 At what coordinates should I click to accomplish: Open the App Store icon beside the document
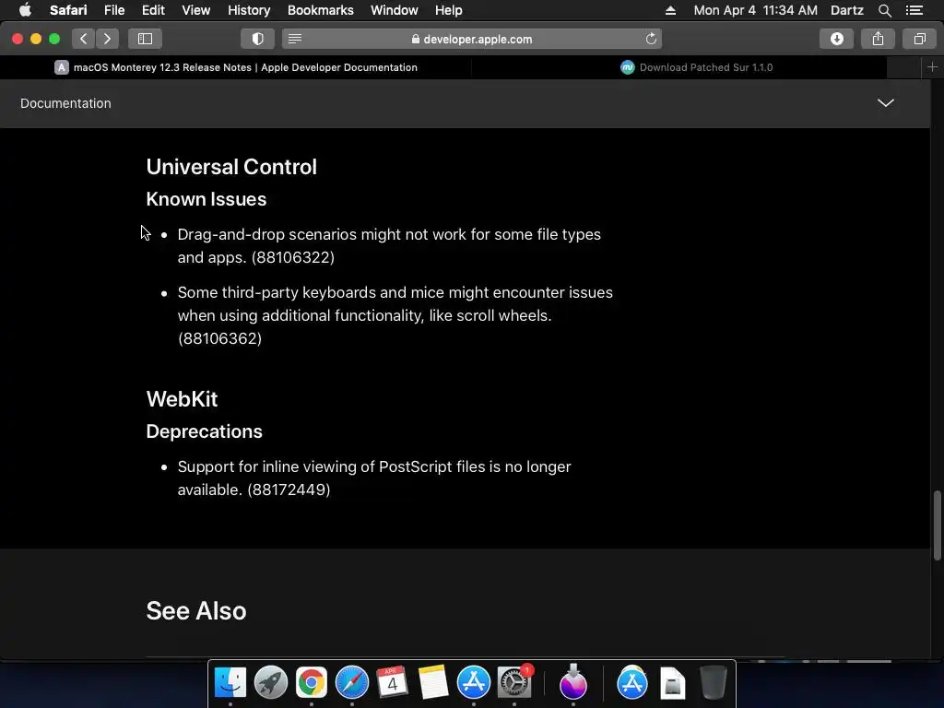pos(632,683)
